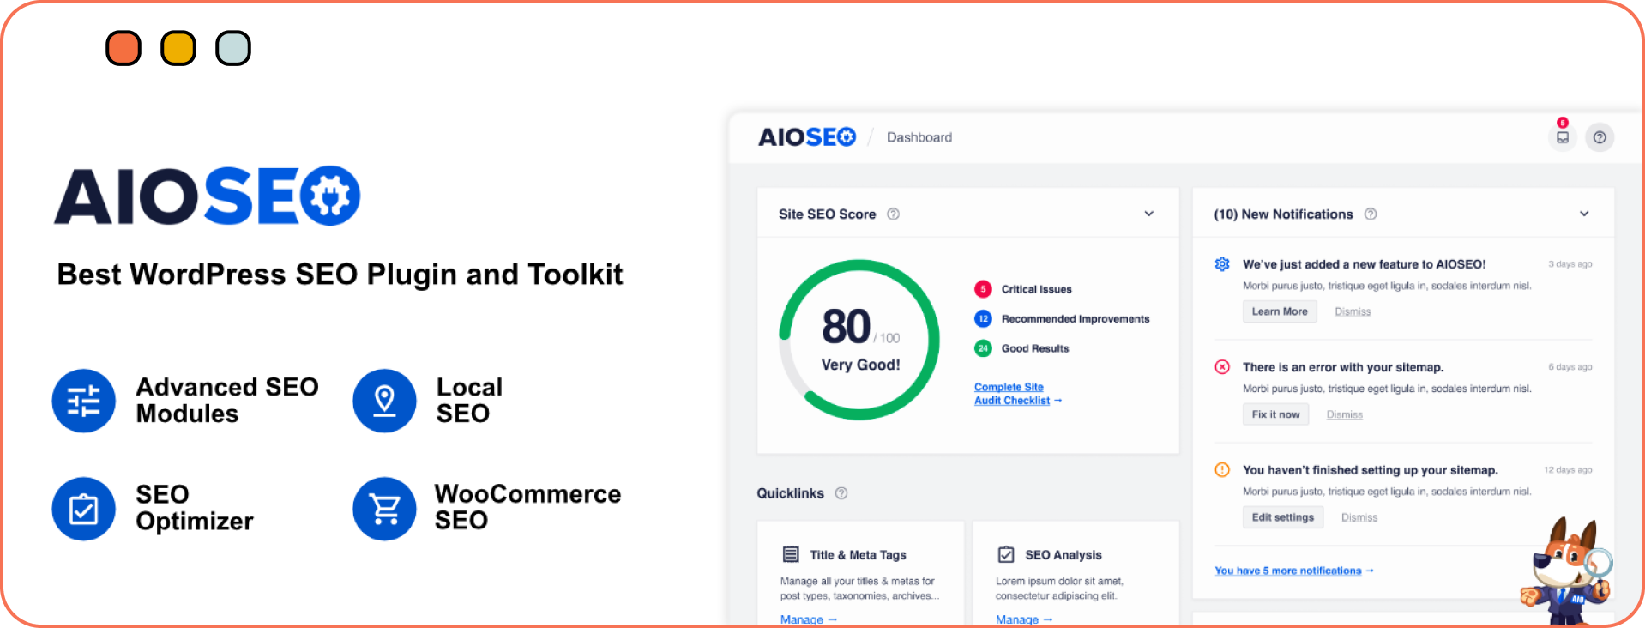Click the Title & Meta Tags document icon
The height and width of the screenshot is (628, 1645).
[791, 555]
